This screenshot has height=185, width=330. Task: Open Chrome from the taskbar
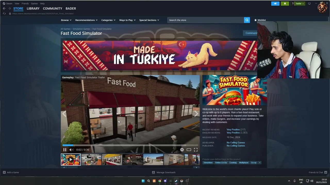pyautogui.click(x=160, y=181)
